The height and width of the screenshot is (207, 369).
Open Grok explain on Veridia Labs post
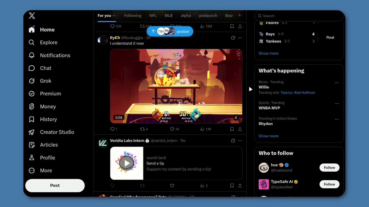pos(233,141)
